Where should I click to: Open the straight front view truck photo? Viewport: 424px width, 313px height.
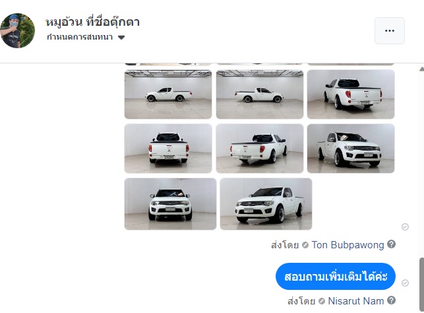pyautogui.click(x=170, y=204)
